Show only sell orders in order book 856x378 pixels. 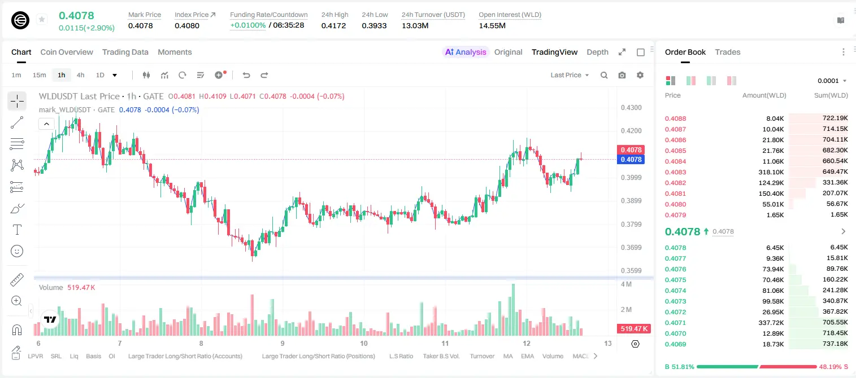coord(732,81)
